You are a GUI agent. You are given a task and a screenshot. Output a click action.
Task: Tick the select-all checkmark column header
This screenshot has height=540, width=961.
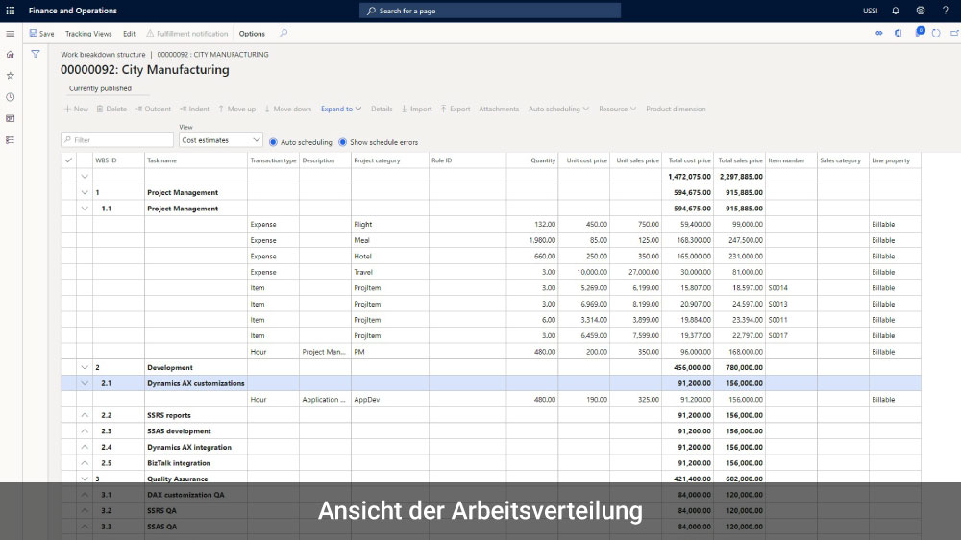coord(68,160)
